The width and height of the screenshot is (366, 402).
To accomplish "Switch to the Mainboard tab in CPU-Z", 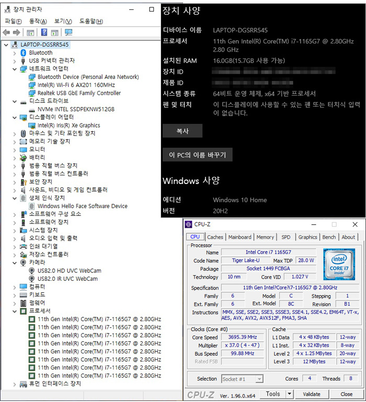I will coord(240,237).
